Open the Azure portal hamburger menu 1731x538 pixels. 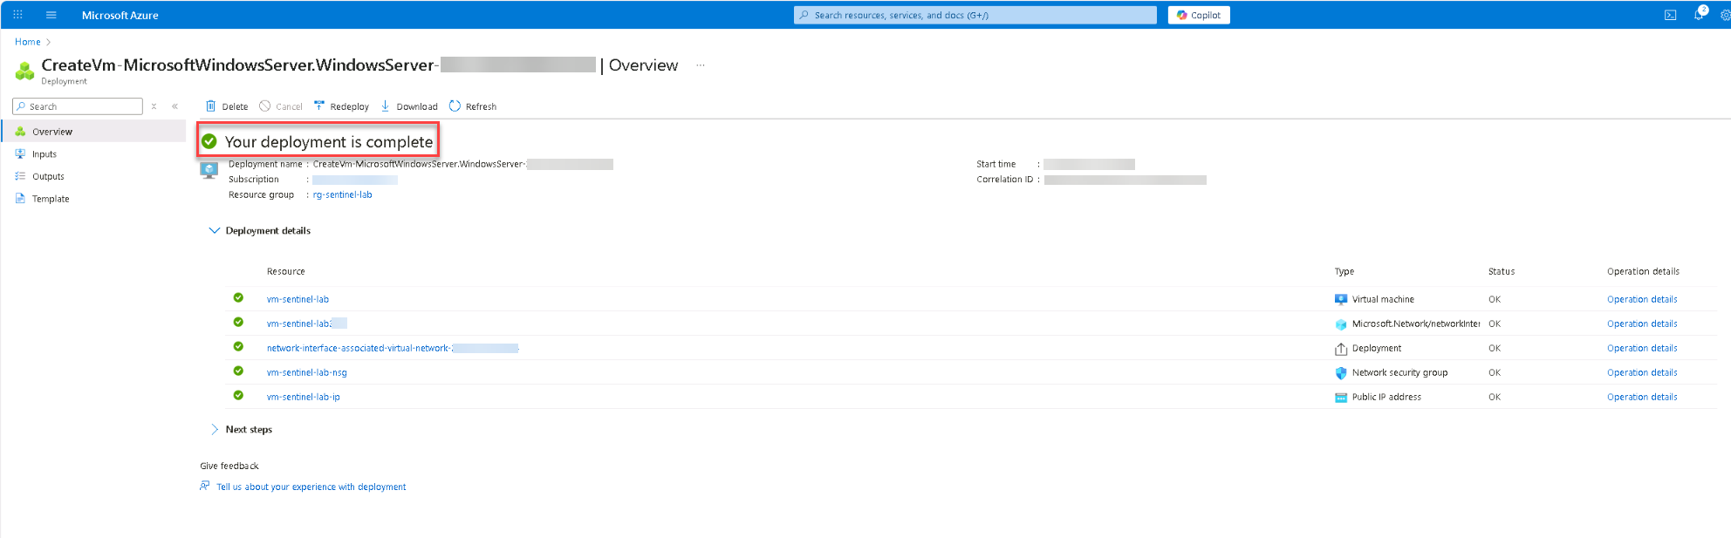(x=51, y=15)
